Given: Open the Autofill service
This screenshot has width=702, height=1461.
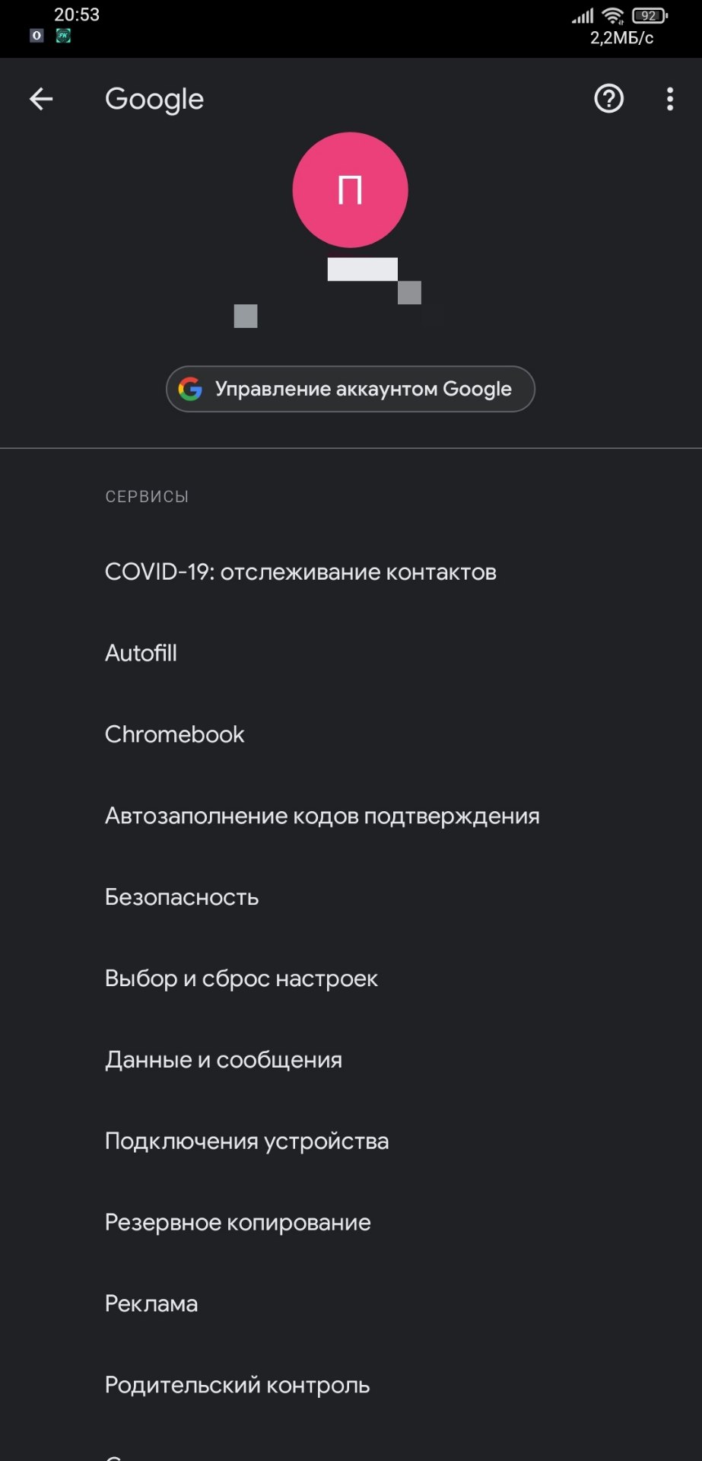Looking at the screenshot, I should [351, 654].
